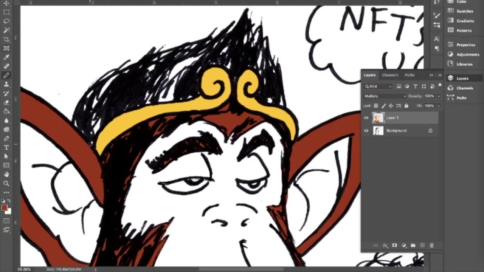Click the Opacity value field
Screen dimensions: 484x272
(429, 96)
